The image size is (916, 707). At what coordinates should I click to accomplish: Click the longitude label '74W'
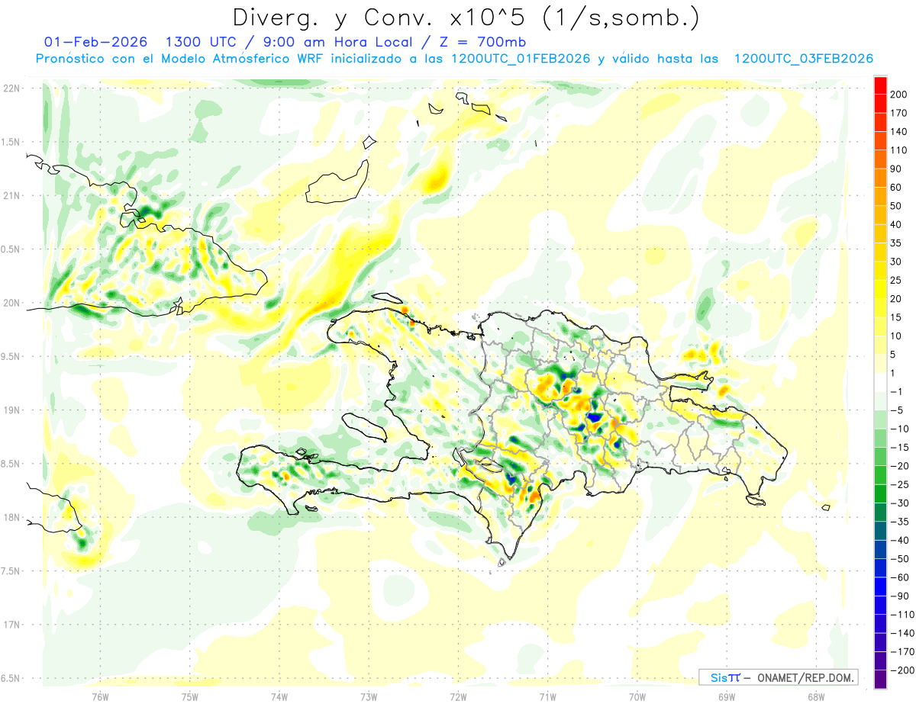click(279, 696)
